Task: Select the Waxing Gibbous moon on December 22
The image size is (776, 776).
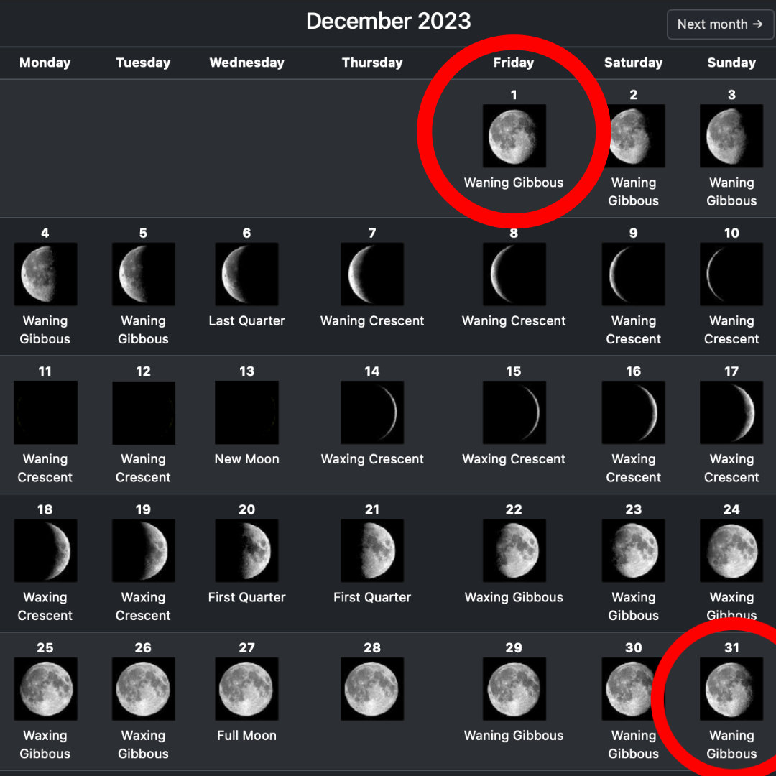Action: 514,551
